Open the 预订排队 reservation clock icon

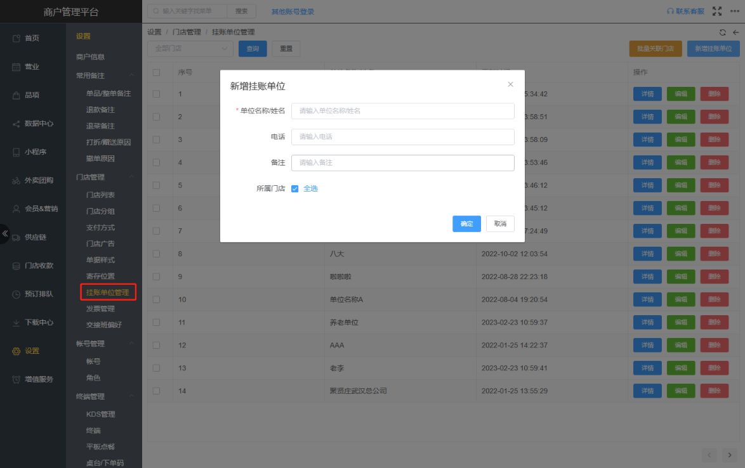tap(16, 294)
